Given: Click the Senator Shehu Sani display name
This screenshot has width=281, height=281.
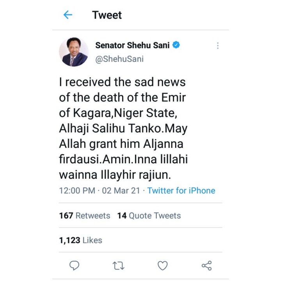Looking at the screenshot, I should pos(132,45).
